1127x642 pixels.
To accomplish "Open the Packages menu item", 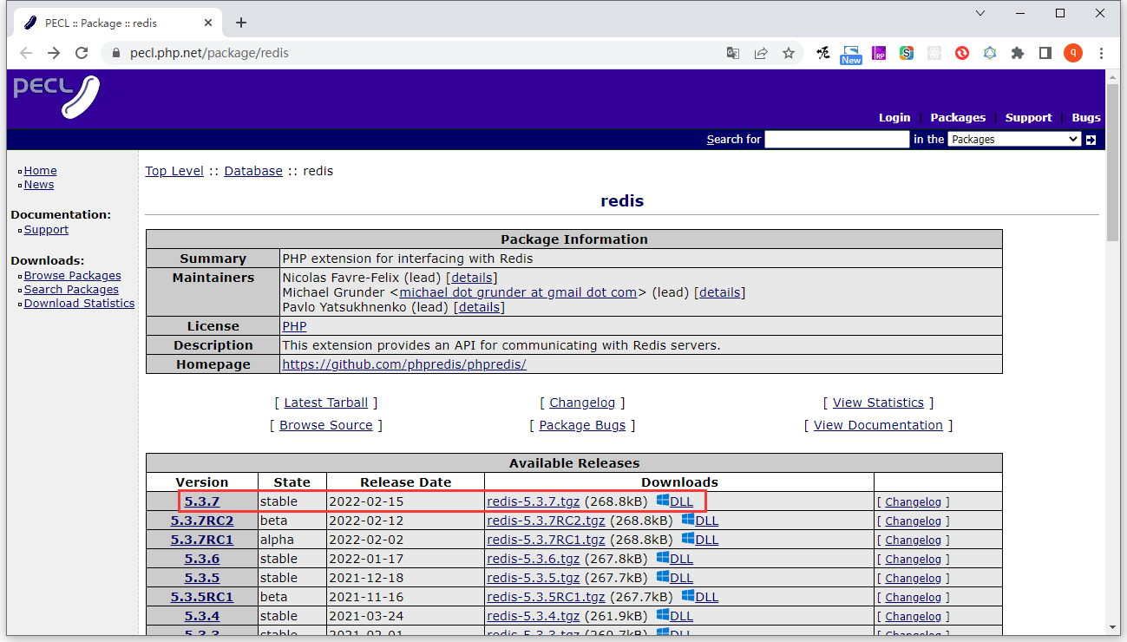I will [958, 117].
